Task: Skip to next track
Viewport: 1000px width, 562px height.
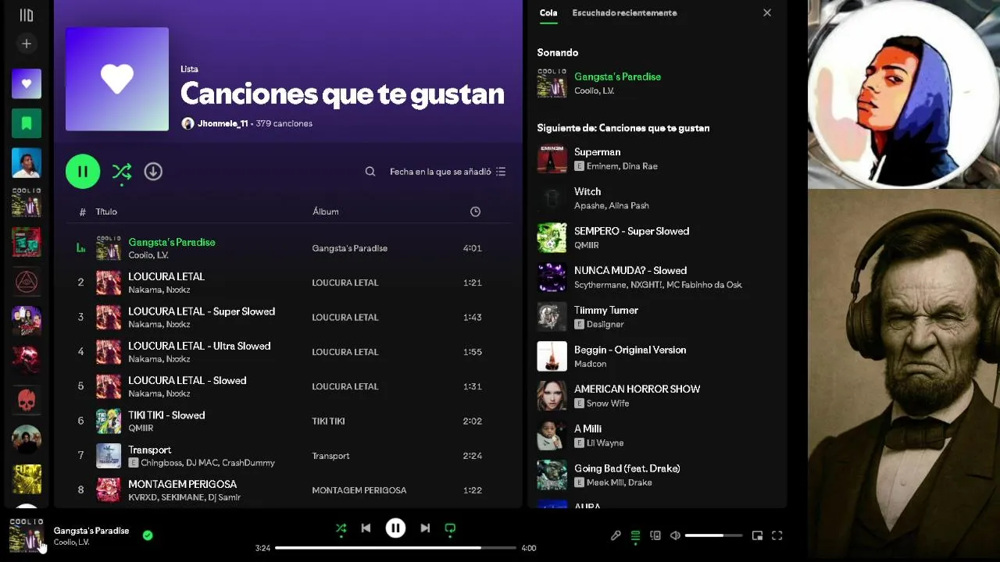Action: click(425, 528)
